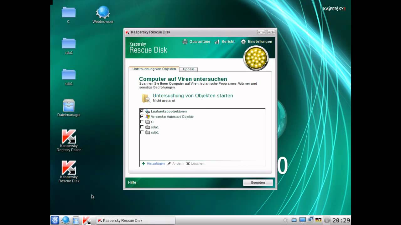Select the 'sdb1' row label in the scan list
The height and width of the screenshot is (225, 401).
click(155, 132)
